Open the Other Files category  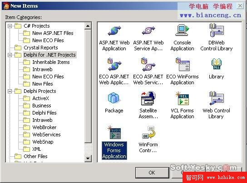(x=35, y=156)
